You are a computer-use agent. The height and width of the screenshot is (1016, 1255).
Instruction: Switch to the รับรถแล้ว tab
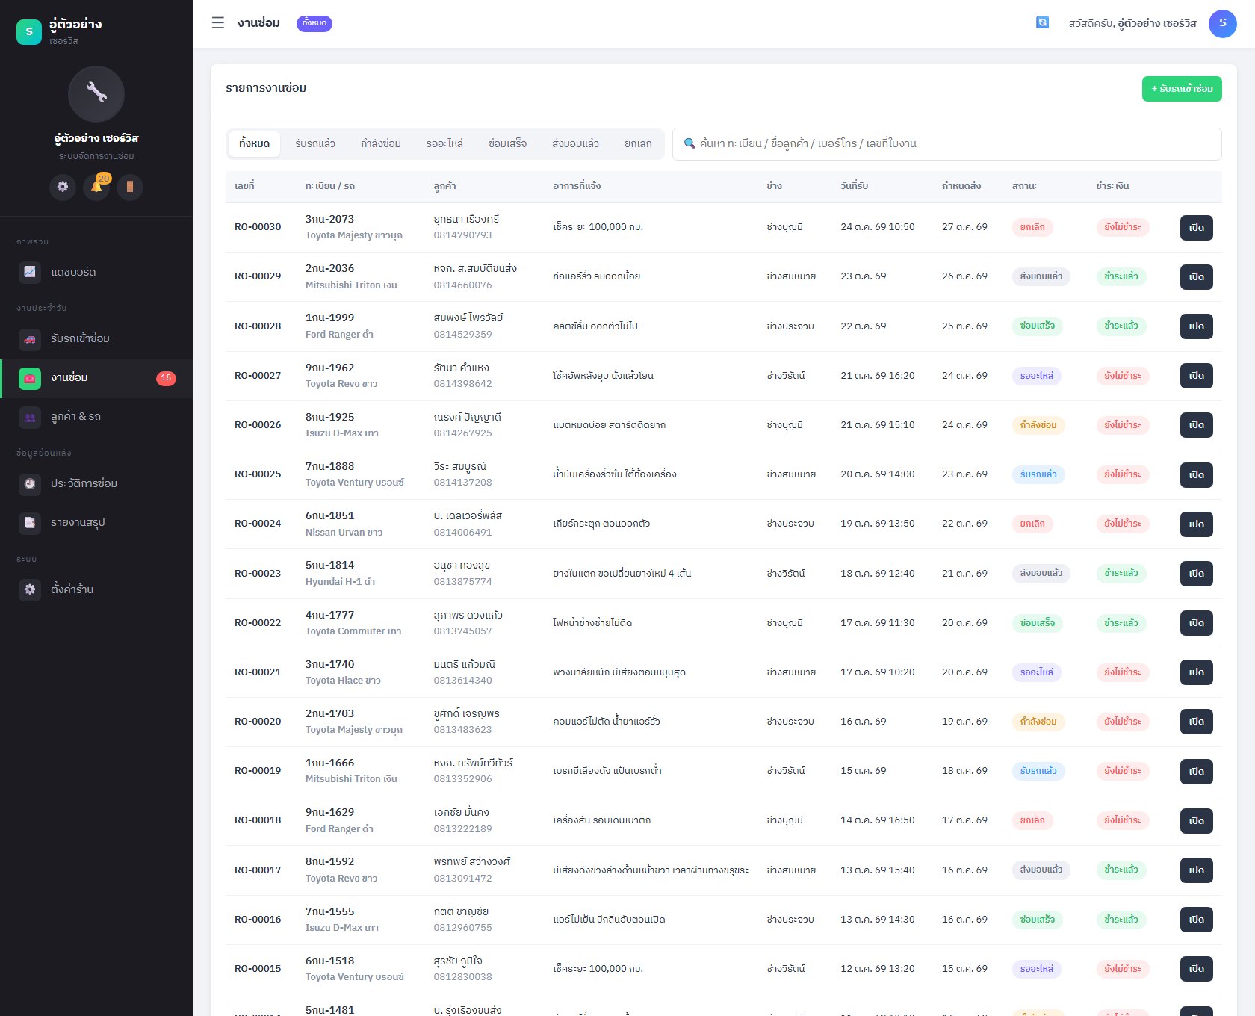point(315,144)
